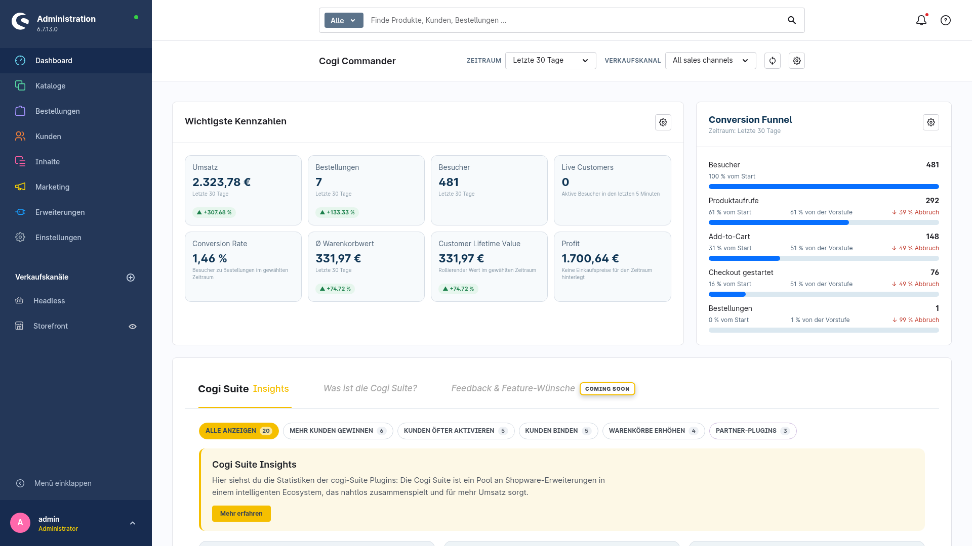The width and height of the screenshot is (972, 546).
Task: Refresh Cogi Commander data
Action: click(x=773, y=61)
